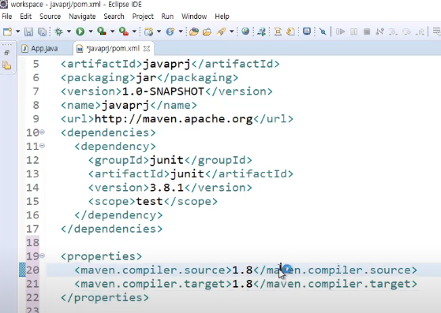Open the File menu
This screenshot has width=441, height=313.
click(x=7, y=17)
